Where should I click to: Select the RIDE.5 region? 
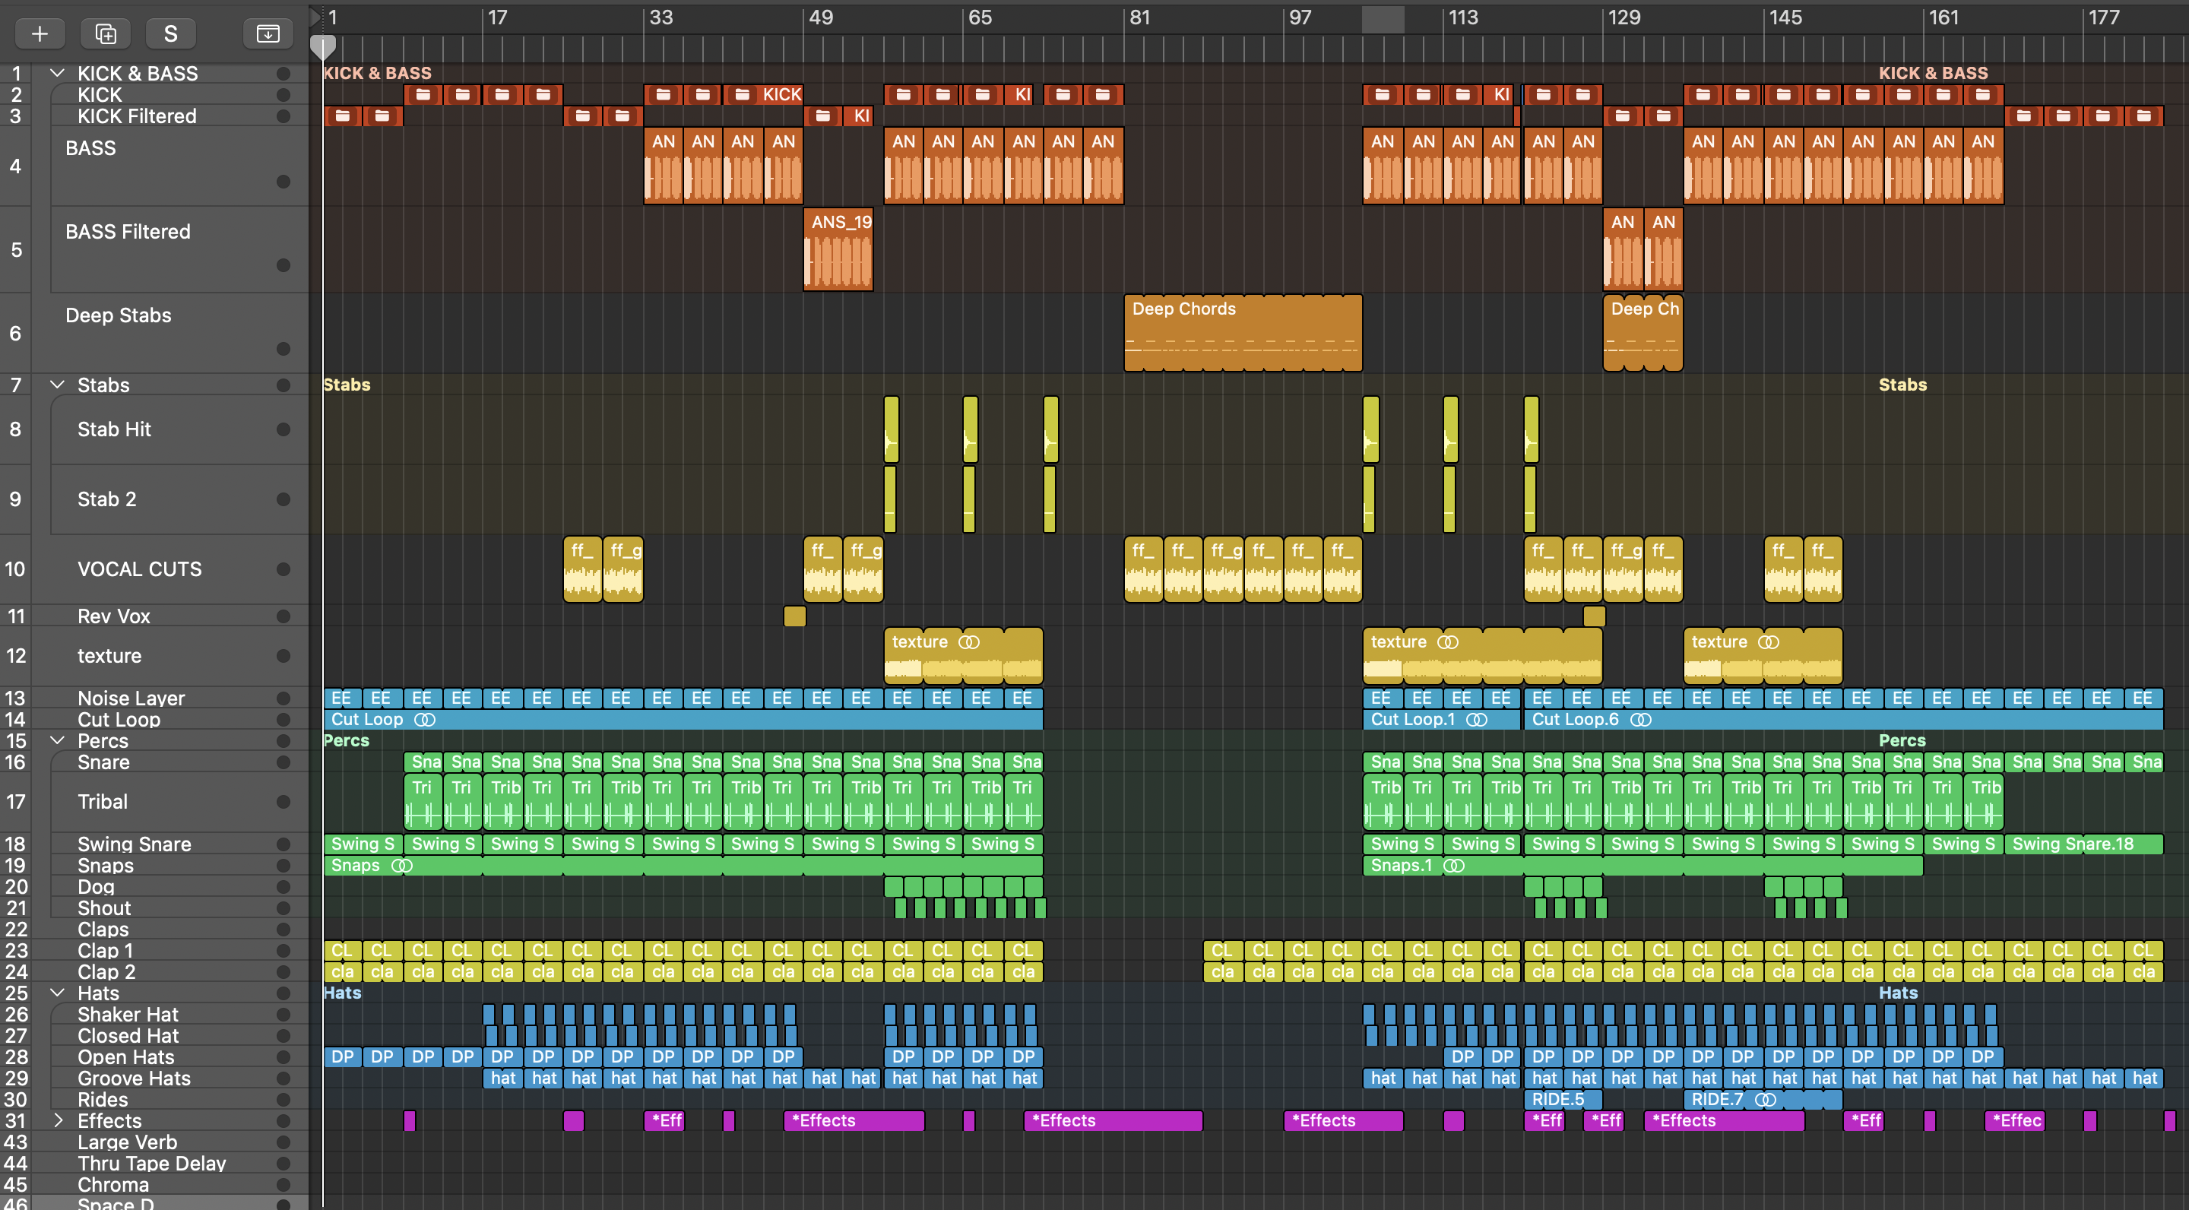click(x=1562, y=1100)
